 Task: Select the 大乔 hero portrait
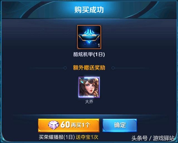coord(89,87)
